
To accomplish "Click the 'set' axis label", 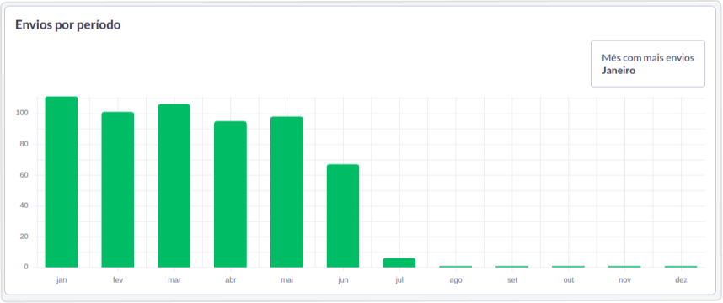I will coord(511,280).
